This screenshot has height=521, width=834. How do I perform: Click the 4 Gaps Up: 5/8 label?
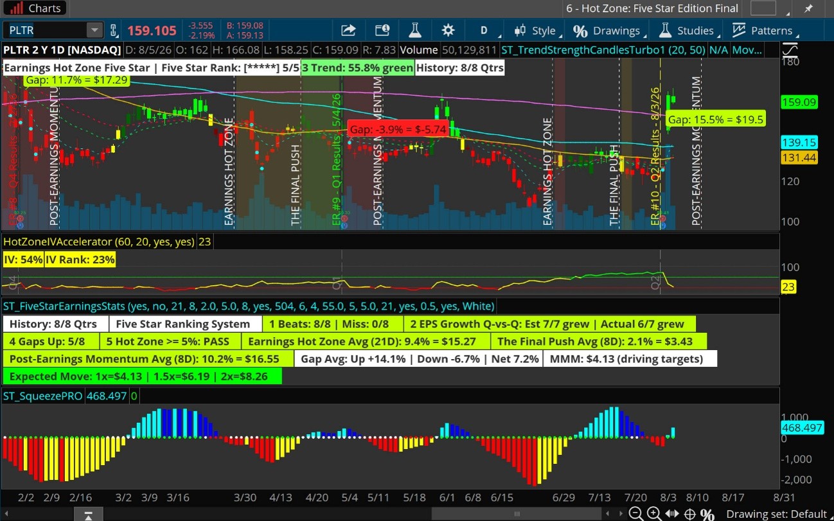[x=52, y=341]
